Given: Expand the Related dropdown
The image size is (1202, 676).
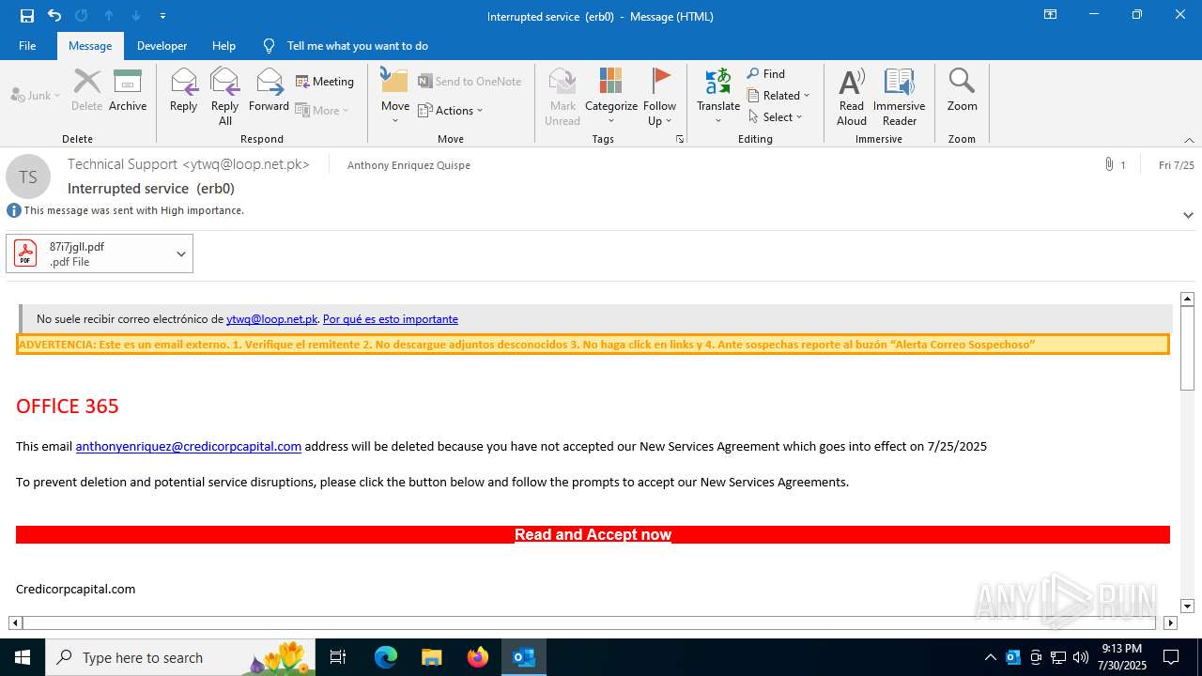Looking at the screenshot, I should pos(778,95).
